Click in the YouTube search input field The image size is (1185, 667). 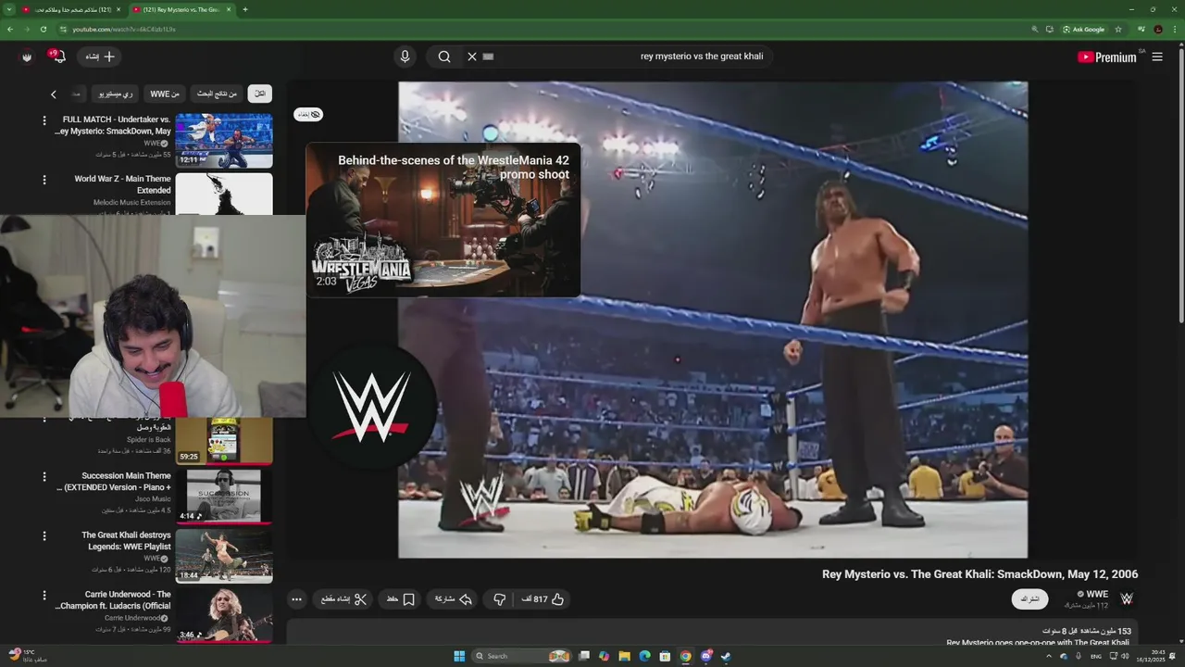(630, 57)
